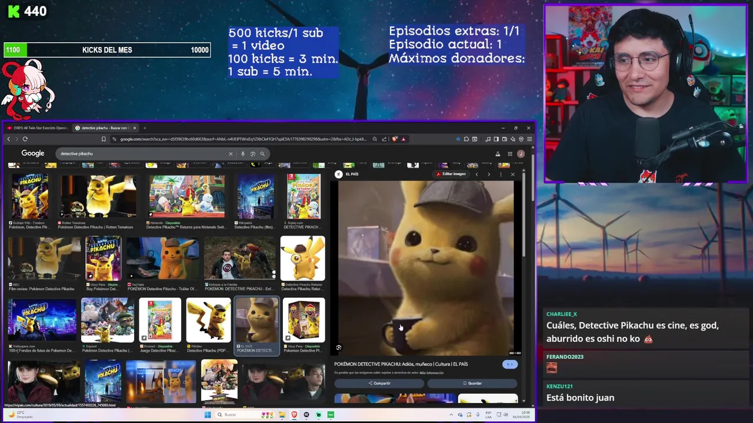The image size is (753, 423).
Task: Go back with the browser back arrow
Action: tap(9, 139)
